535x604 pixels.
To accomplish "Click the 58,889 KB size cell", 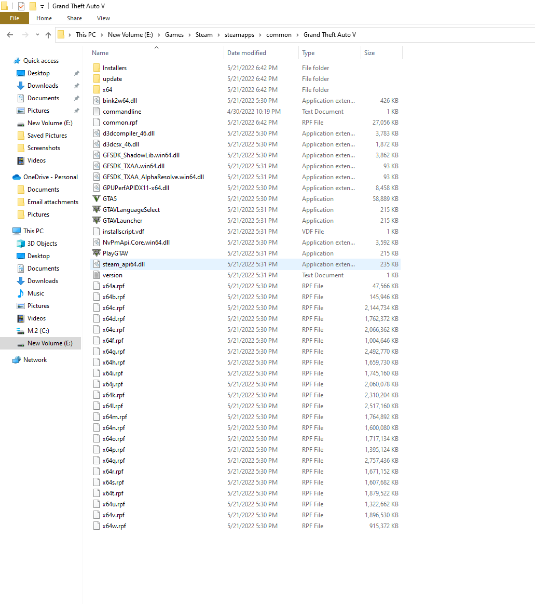I will [385, 199].
